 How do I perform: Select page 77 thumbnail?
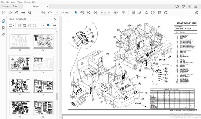tap(20, 85)
